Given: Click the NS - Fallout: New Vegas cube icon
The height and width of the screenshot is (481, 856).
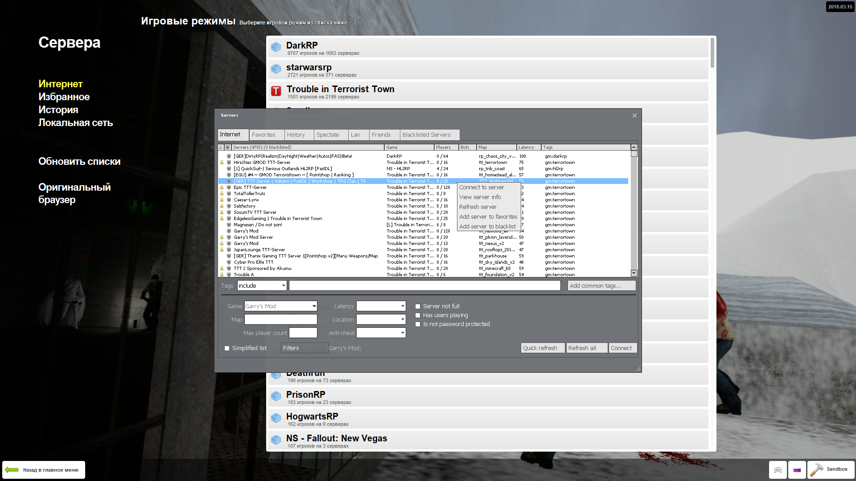Looking at the screenshot, I should (276, 440).
